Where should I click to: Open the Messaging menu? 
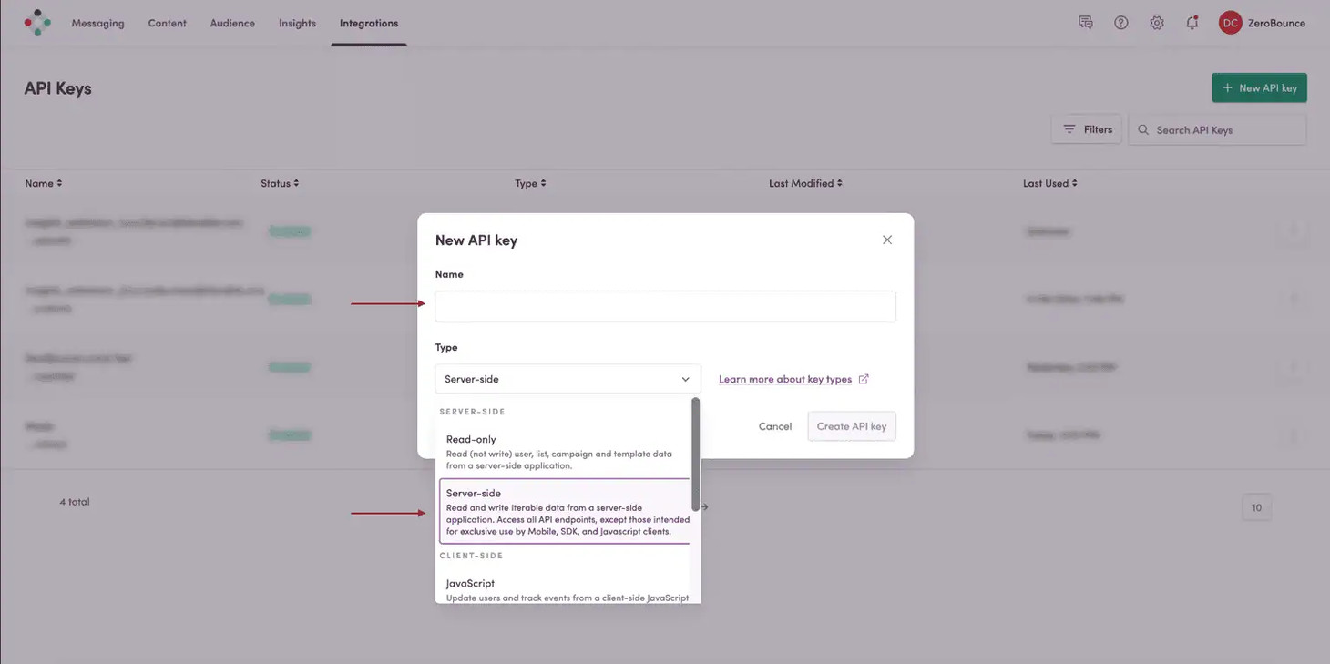pos(97,23)
